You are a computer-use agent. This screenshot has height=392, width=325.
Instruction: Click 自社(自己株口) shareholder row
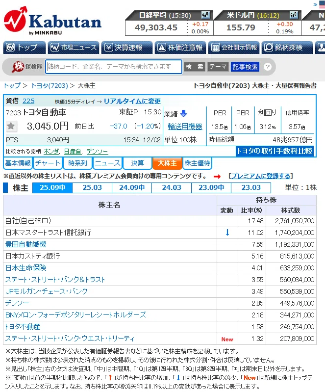(x=160, y=221)
